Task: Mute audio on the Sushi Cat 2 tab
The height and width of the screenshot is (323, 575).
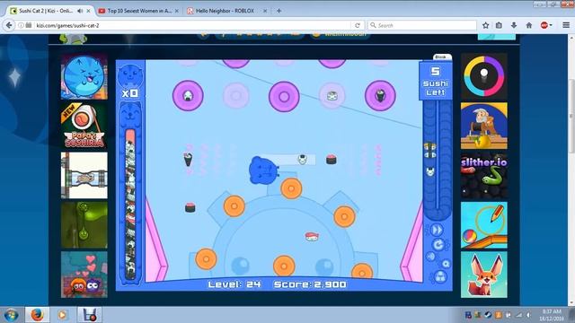Action: pyautogui.click(x=80, y=11)
